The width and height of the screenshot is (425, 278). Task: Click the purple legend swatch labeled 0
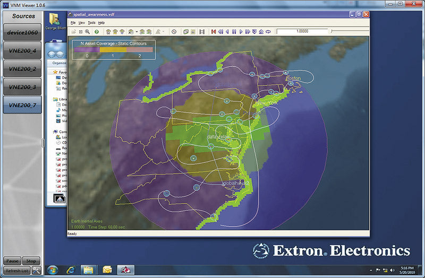(x=87, y=50)
